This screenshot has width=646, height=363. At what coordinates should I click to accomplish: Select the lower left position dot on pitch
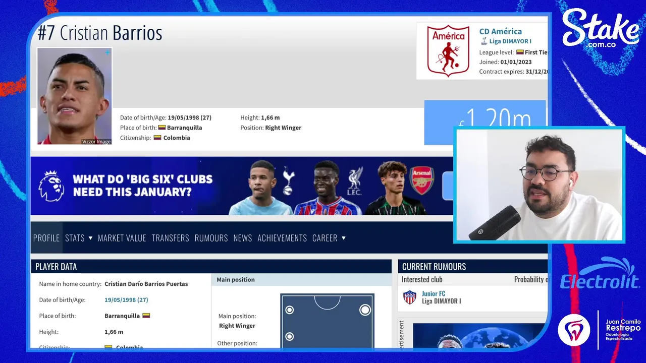[289, 336]
